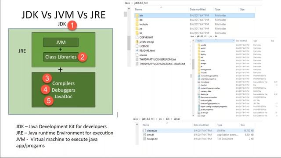
Task: Click the deploy.jar file icon
Action: tap(199, 94)
